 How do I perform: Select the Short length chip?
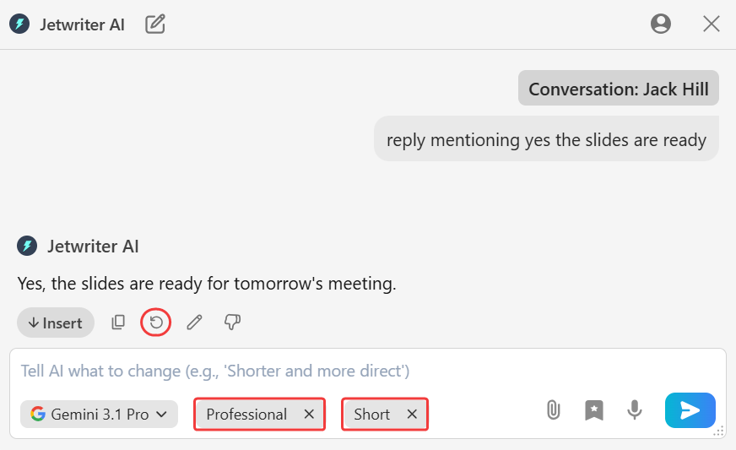coord(371,415)
